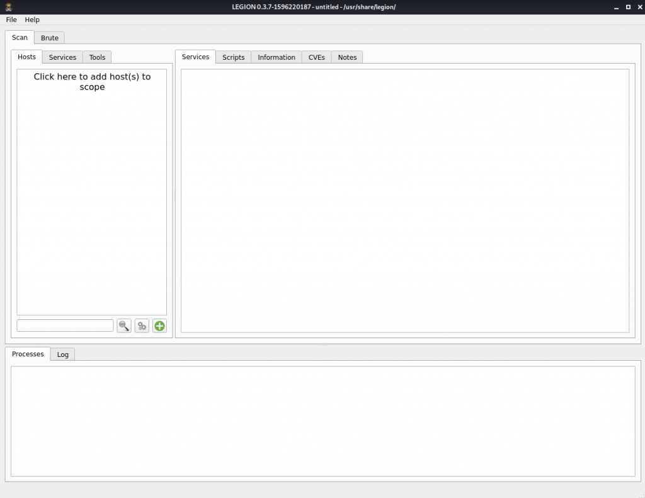Viewport: 645px width, 498px height.
Task: Switch to the Log tab
Action: 62,354
